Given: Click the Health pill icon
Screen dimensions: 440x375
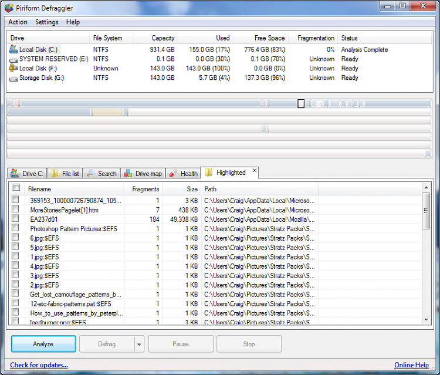Looking at the screenshot, I should pyautogui.click(x=173, y=173).
